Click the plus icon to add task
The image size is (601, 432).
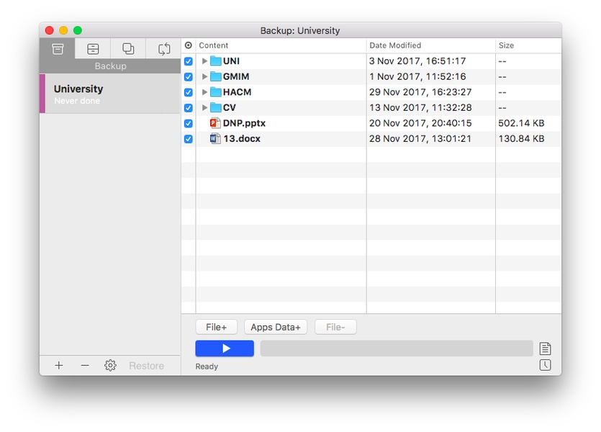[59, 366]
